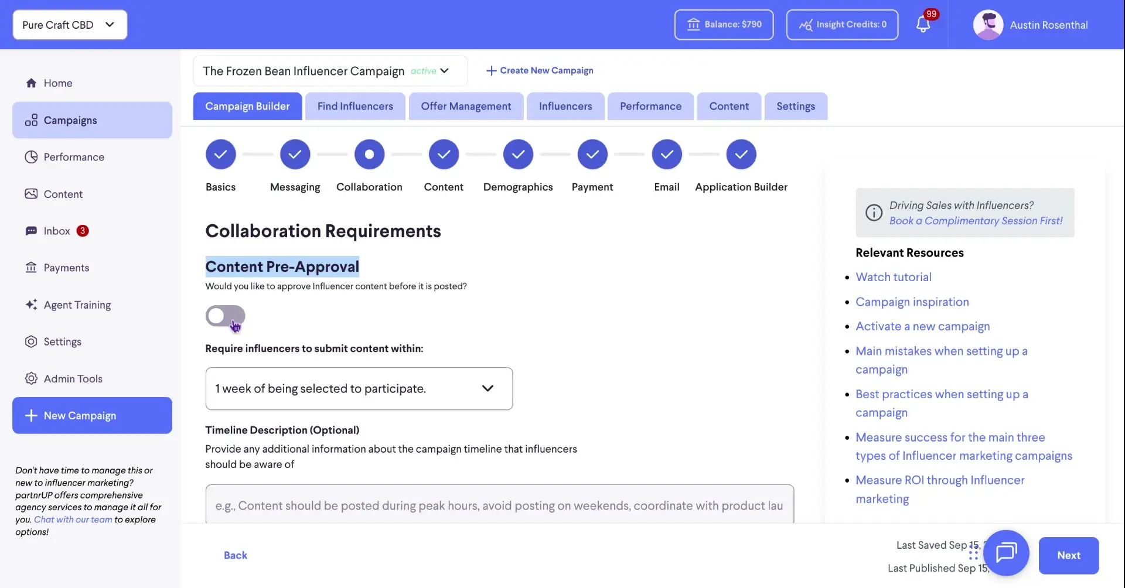The height and width of the screenshot is (588, 1125).
Task: Click the Timeline Description text area
Action: [499, 505]
